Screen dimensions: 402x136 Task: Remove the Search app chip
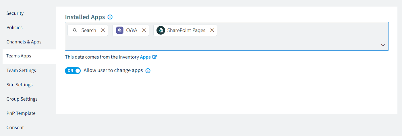[103, 30]
